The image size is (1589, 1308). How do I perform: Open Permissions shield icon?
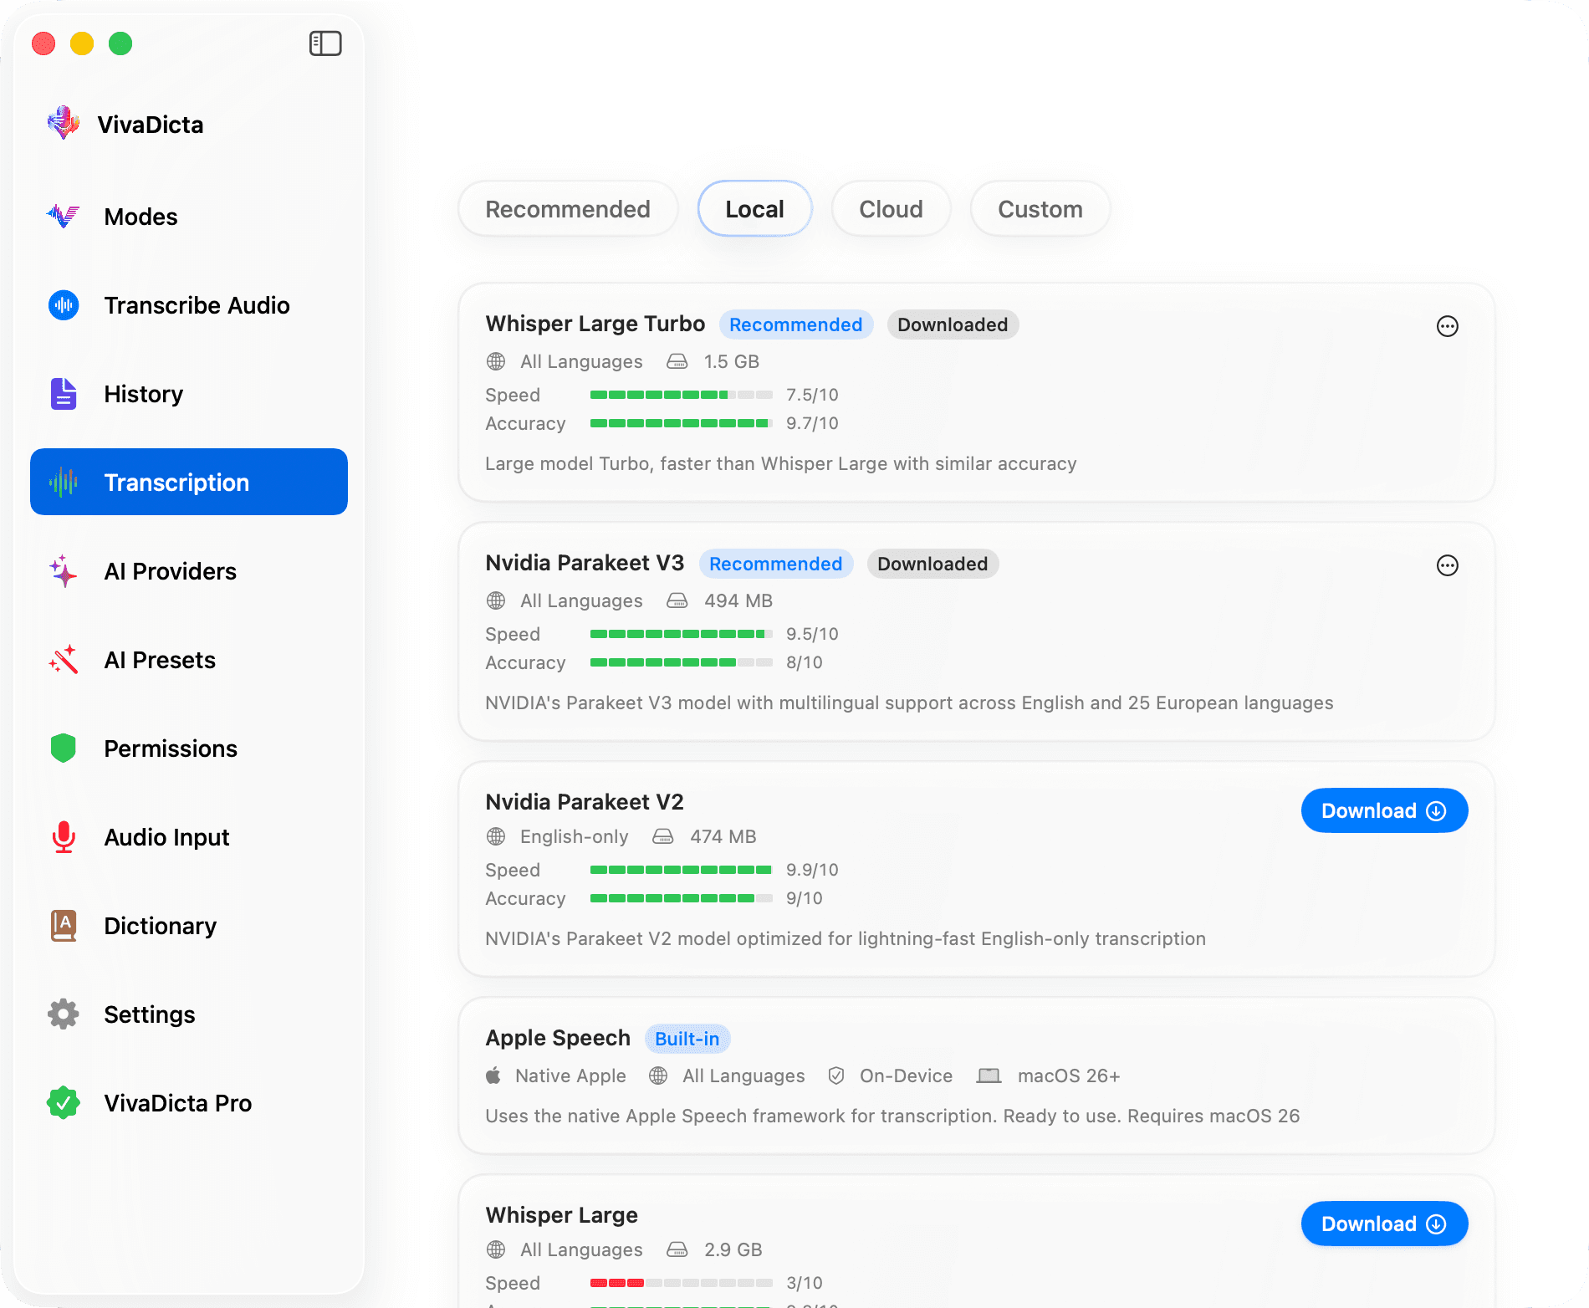pyautogui.click(x=64, y=749)
